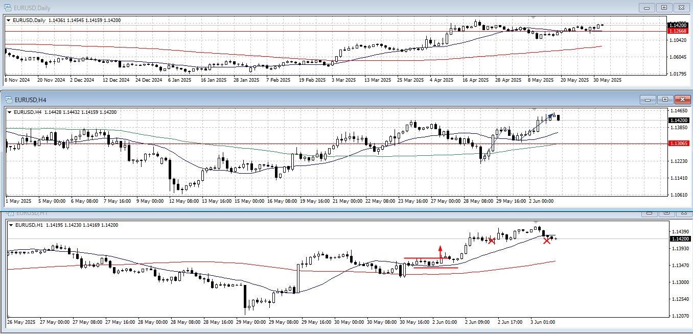The image size is (693, 334).
Task: Select the red X mark near 2 Jun 09:00
Action: [x=492, y=241]
